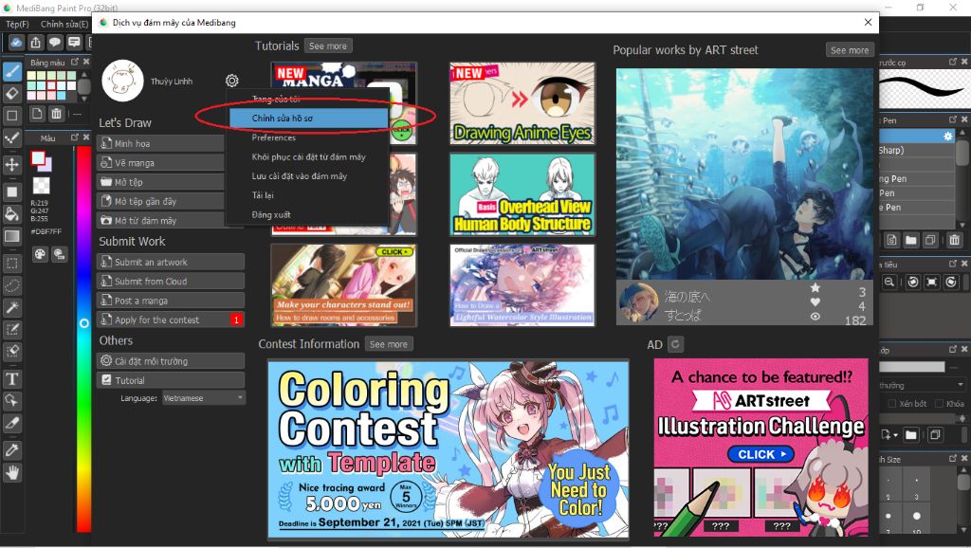971x548 pixels.
Task: Select the Move tool
Action: click(x=12, y=164)
